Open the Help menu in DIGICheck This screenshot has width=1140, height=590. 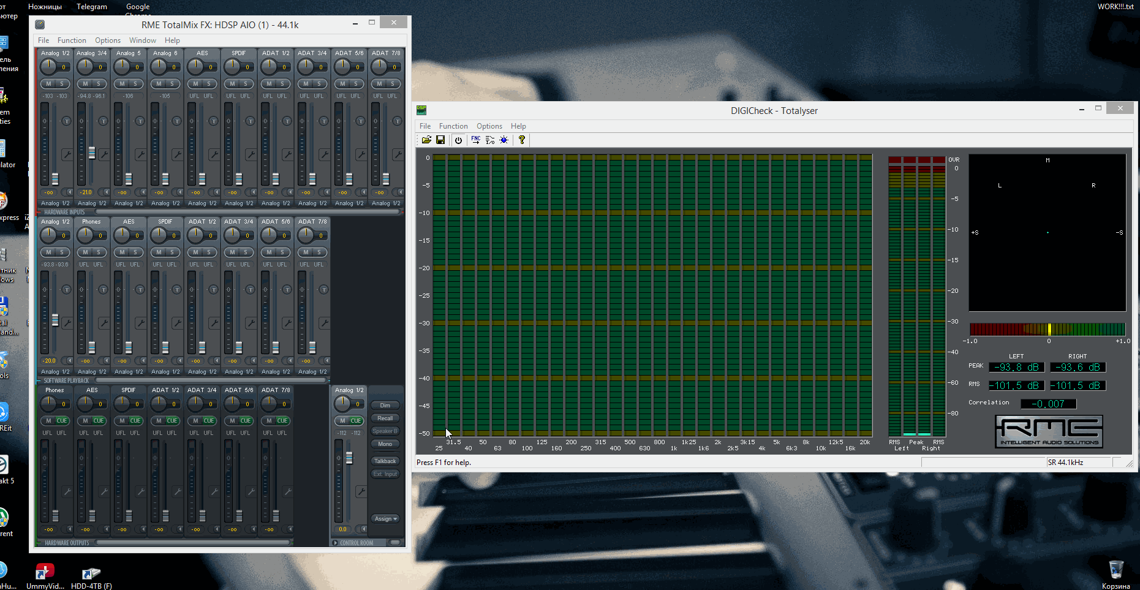(x=518, y=126)
